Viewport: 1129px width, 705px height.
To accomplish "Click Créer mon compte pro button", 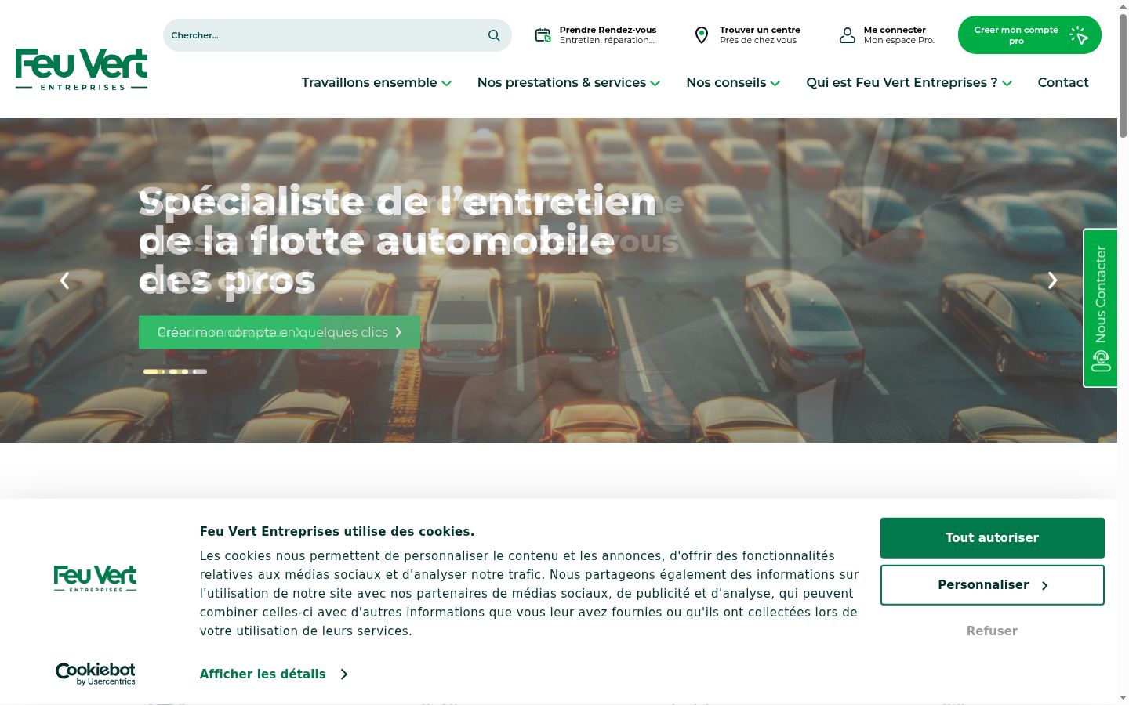I will pos(1029,35).
